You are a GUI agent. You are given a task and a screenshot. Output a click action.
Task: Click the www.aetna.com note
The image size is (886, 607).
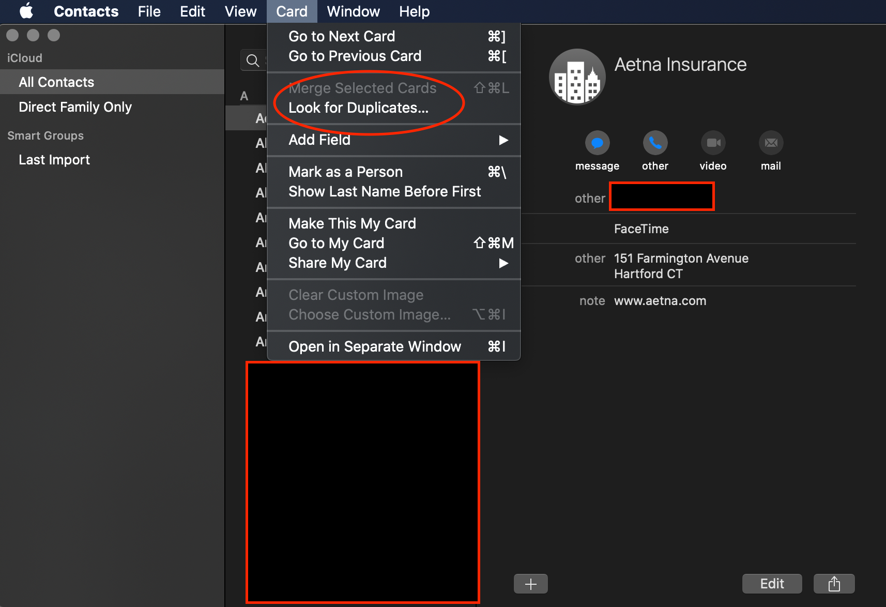click(660, 301)
